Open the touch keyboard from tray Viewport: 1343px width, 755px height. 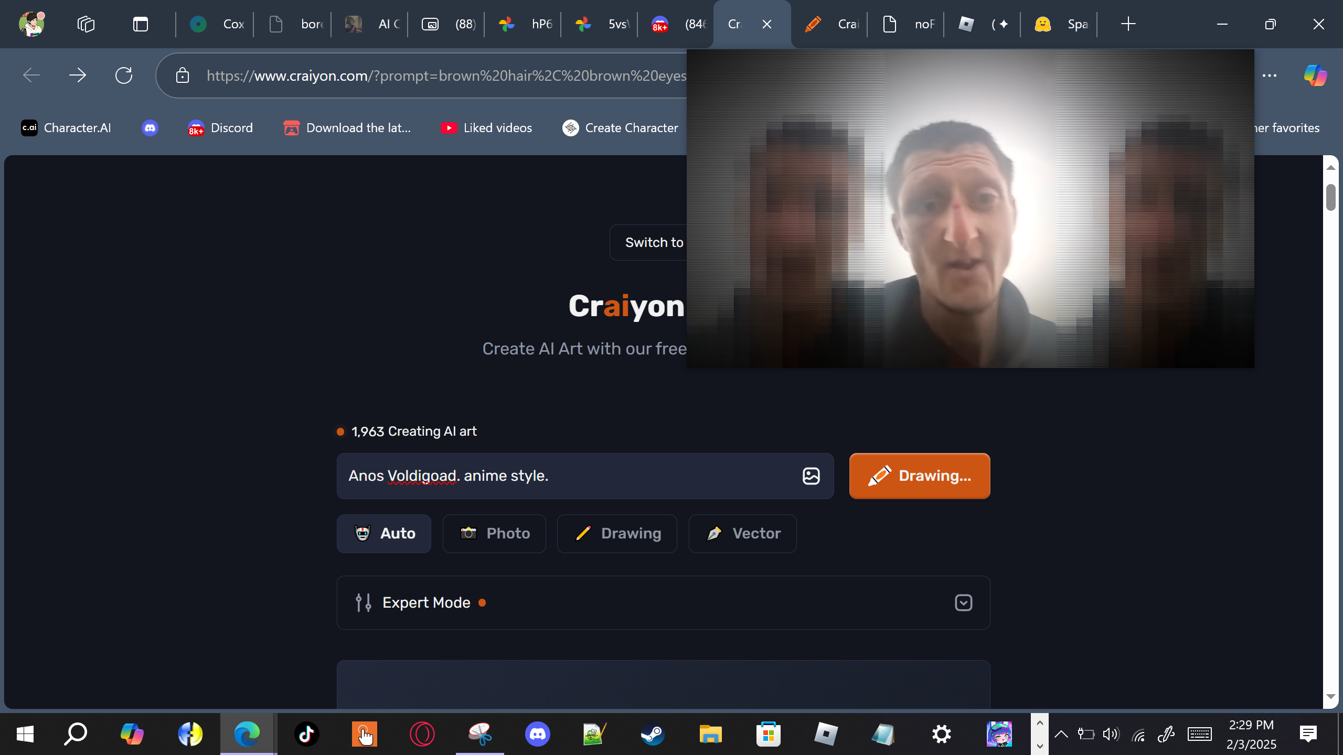[1200, 734]
